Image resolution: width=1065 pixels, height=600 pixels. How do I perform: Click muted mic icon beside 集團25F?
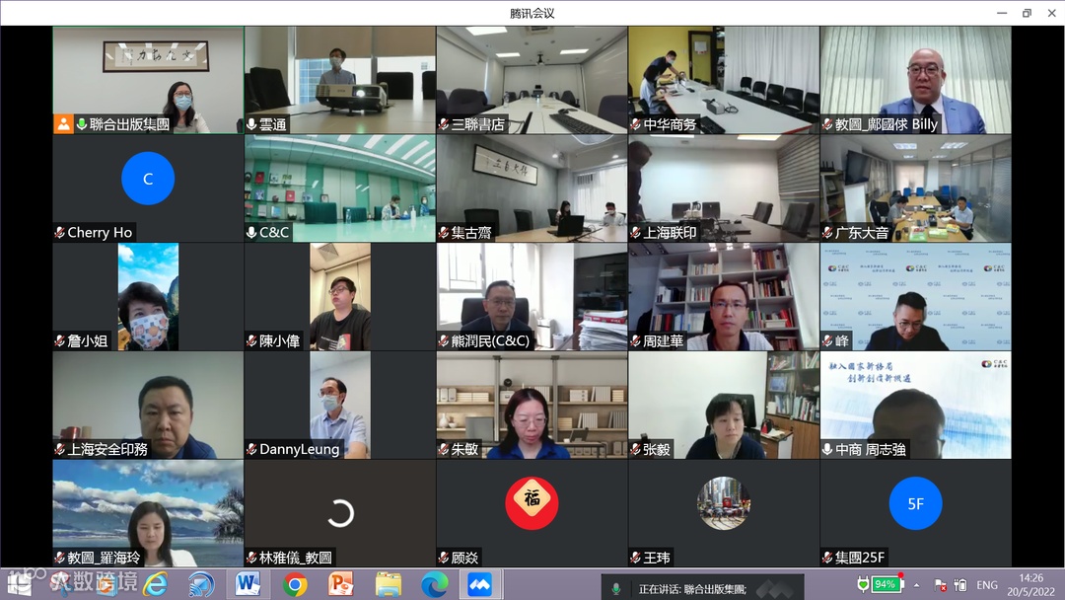pos(827,558)
